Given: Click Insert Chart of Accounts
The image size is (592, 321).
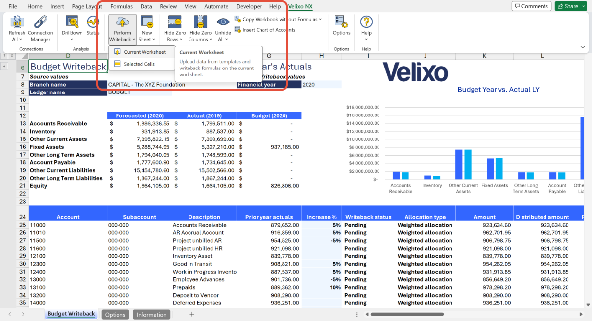Looking at the screenshot, I should [x=265, y=30].
